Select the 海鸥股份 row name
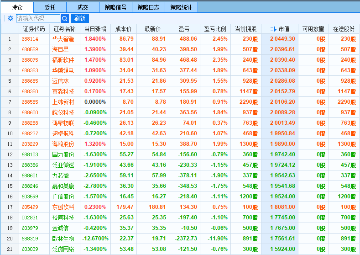Image resolution: width=360 pixels, height=255 pixels. [63, 144]
